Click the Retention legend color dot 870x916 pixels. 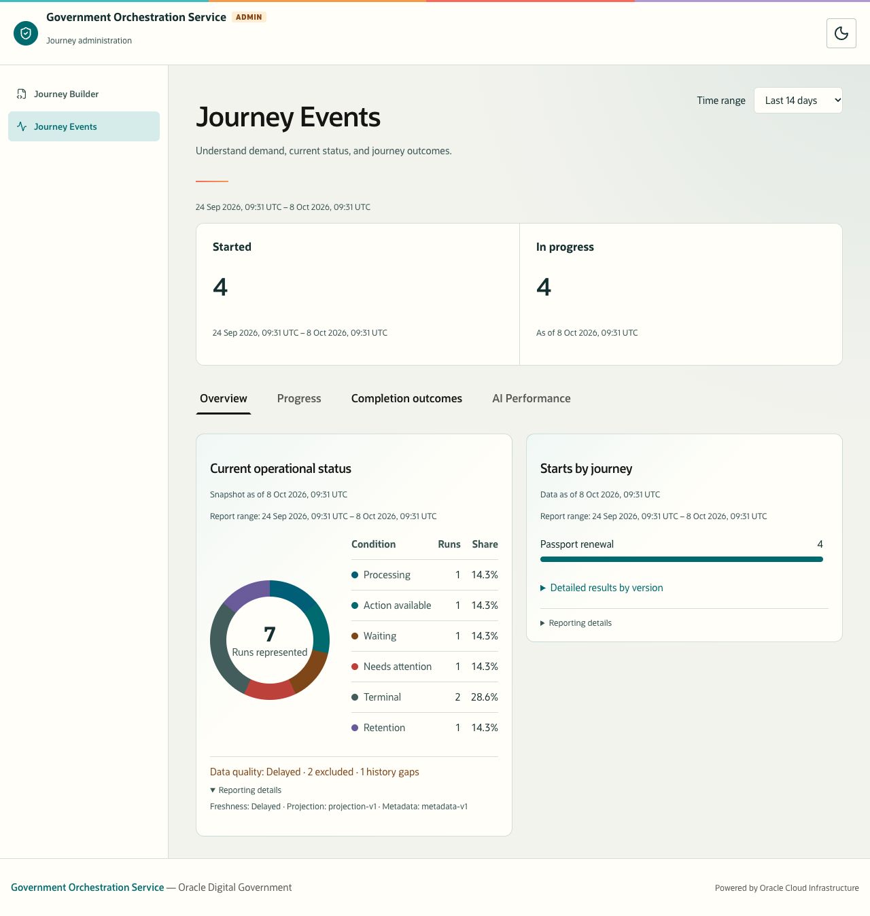(x=355, y=728)
